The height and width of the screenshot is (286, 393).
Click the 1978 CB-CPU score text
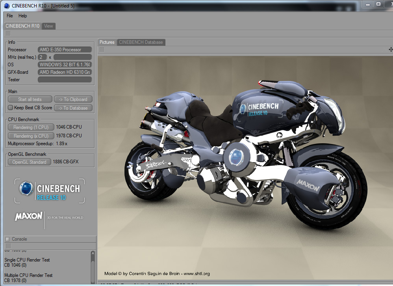[69, 136]
